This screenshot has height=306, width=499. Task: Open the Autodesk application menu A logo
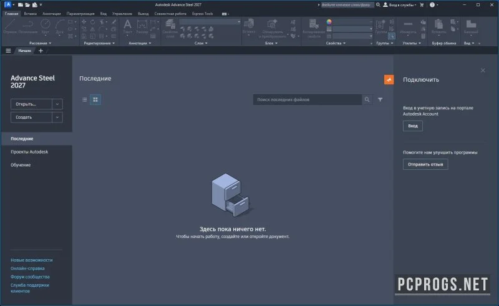click(x=8, y=4)
